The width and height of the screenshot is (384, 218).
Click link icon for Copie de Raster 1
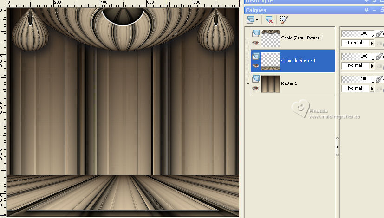click(379, 56)
